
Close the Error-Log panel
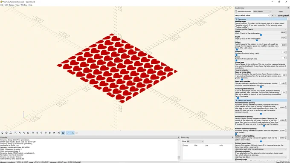coord(232,137)
